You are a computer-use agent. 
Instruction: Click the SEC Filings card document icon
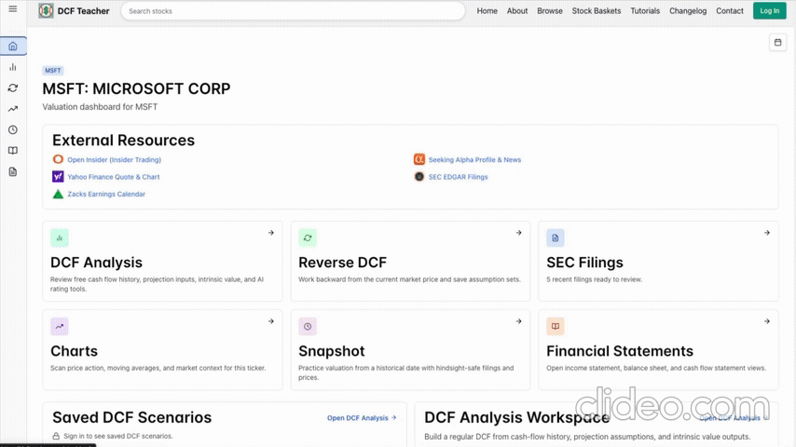coord(556,238)
